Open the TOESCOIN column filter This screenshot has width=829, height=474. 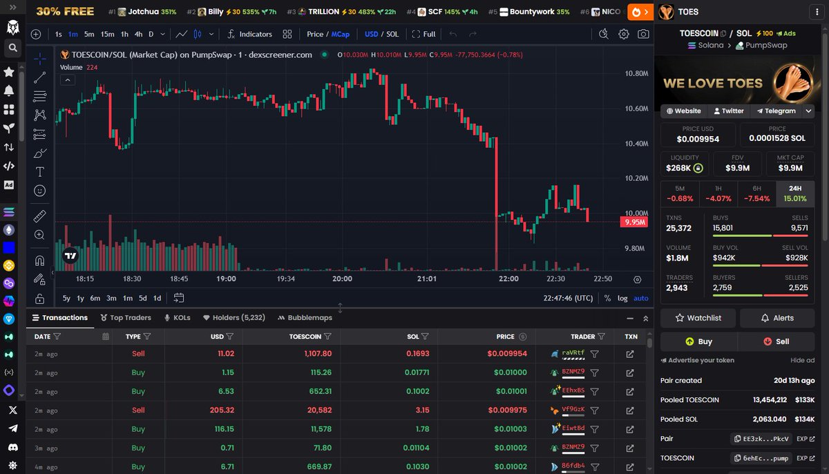pyautogui.click(x=327, y=336)
